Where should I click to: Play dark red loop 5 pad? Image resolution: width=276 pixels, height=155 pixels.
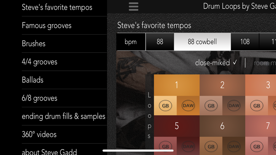pos(177,126)
